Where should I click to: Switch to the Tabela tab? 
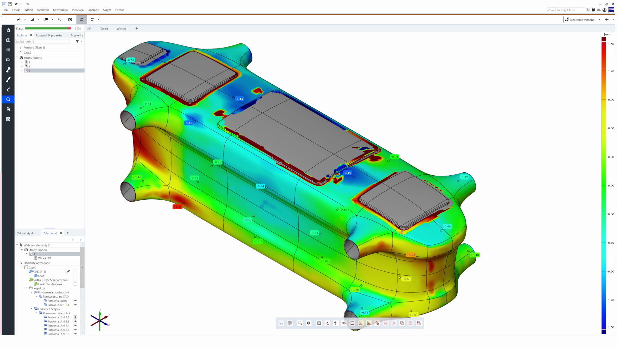tap(104, 29)
